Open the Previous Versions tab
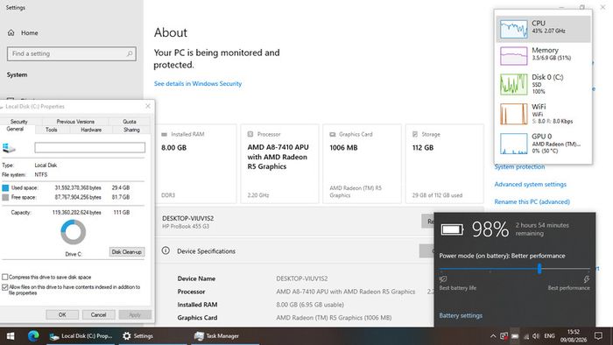 75,122
